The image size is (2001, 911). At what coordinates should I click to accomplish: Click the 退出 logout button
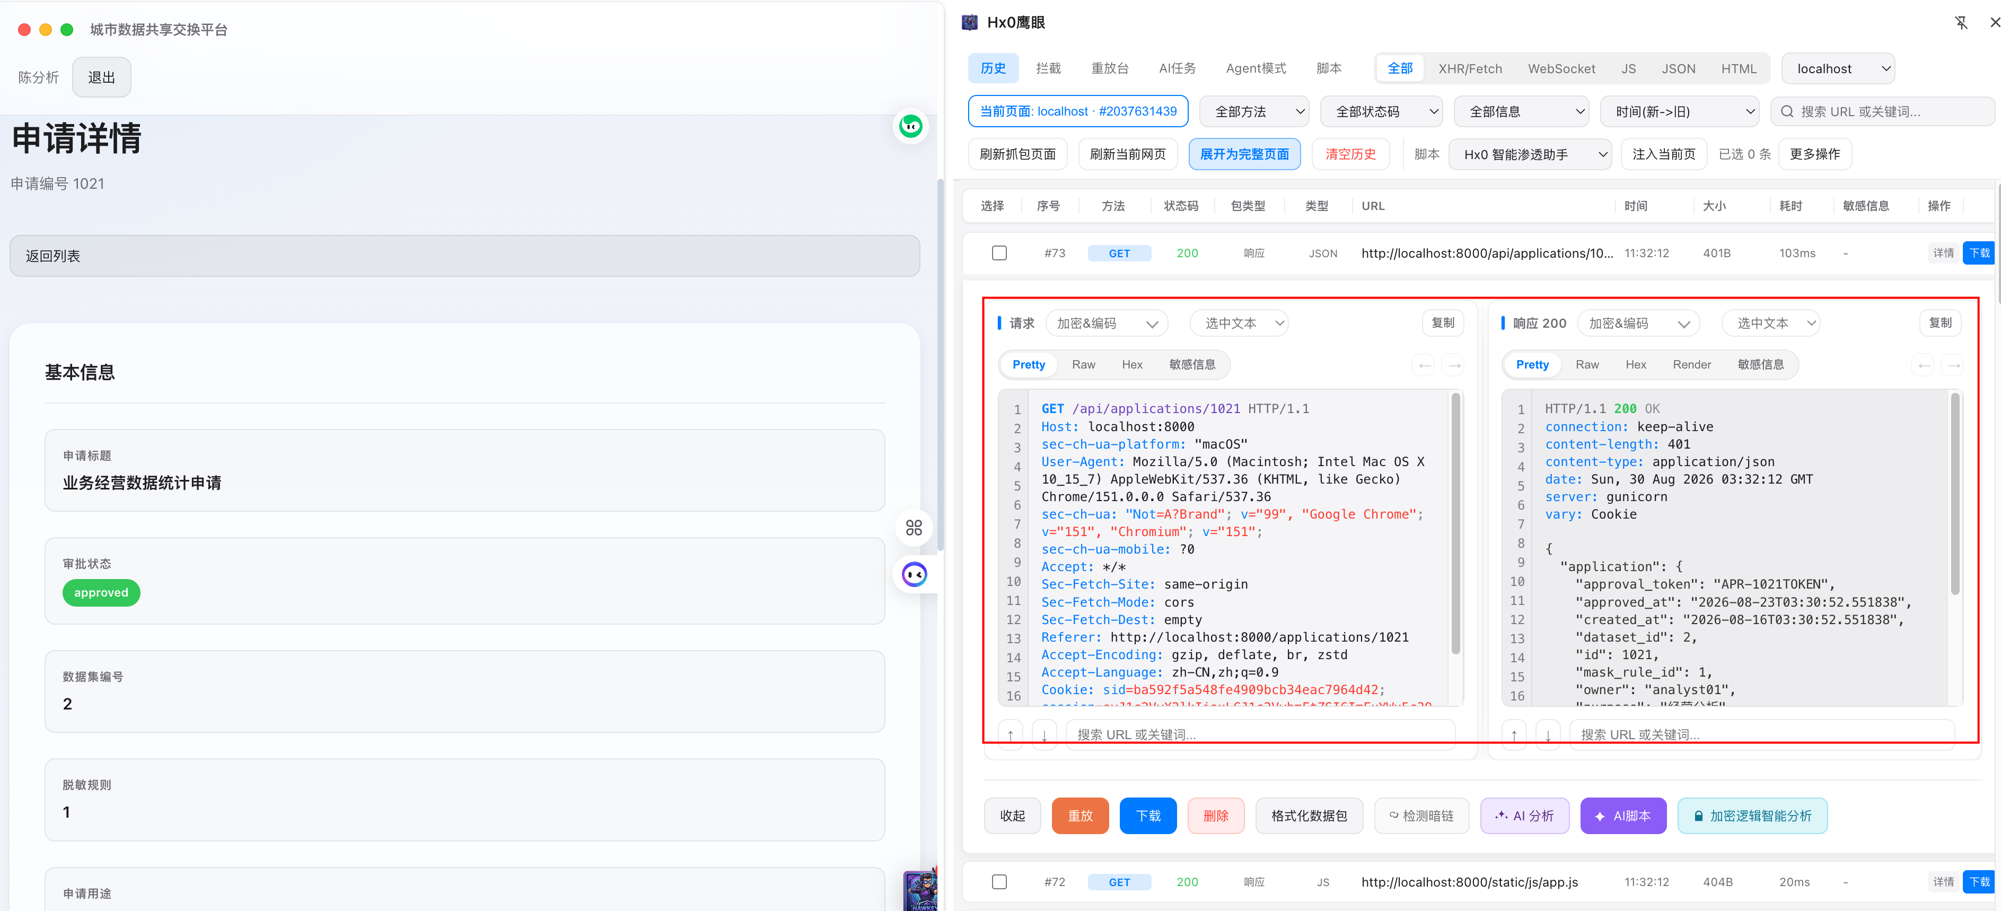tap(102, 77)
